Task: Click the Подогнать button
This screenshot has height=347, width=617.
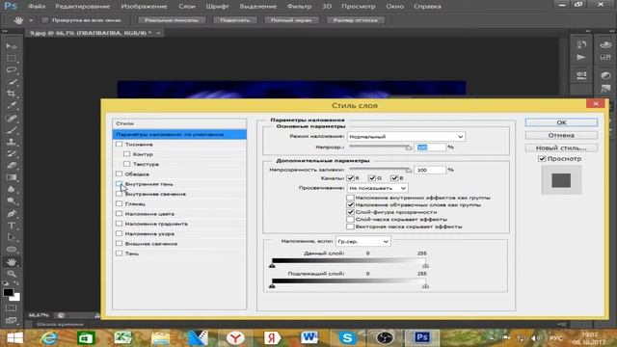Action: [x=235, y=20]
